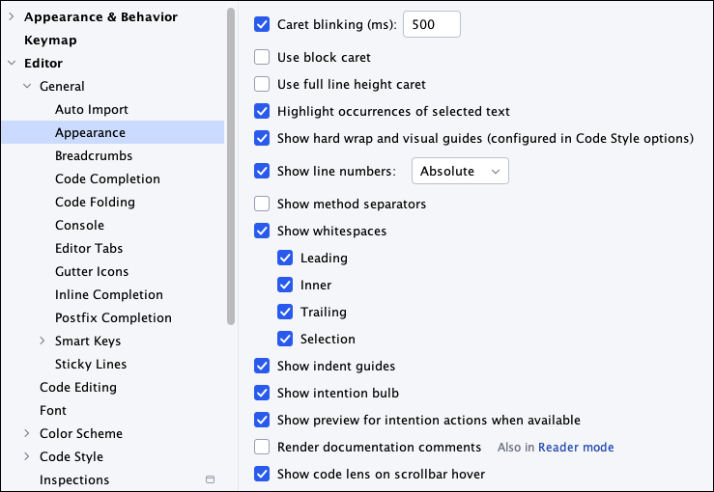Disable Show whitespaces checkbox

[262, 231]
